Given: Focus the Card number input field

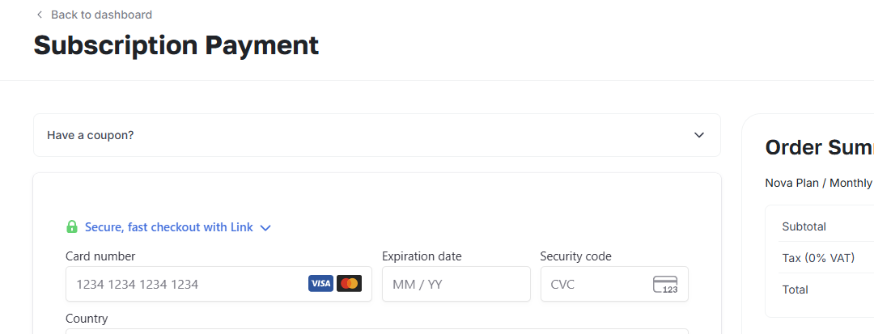Looking at the screenshot, I should 186,284.
